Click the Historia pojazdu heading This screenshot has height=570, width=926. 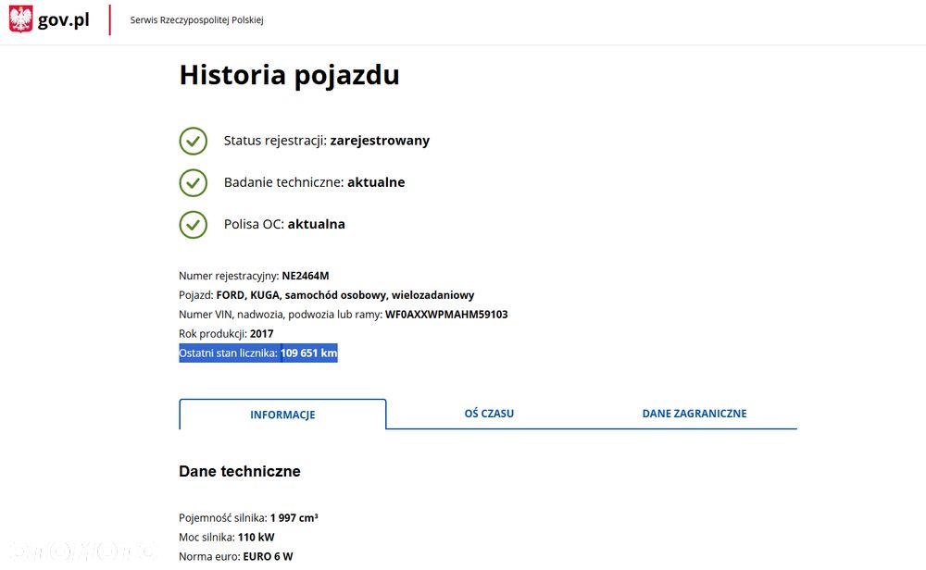coord(289,75)
